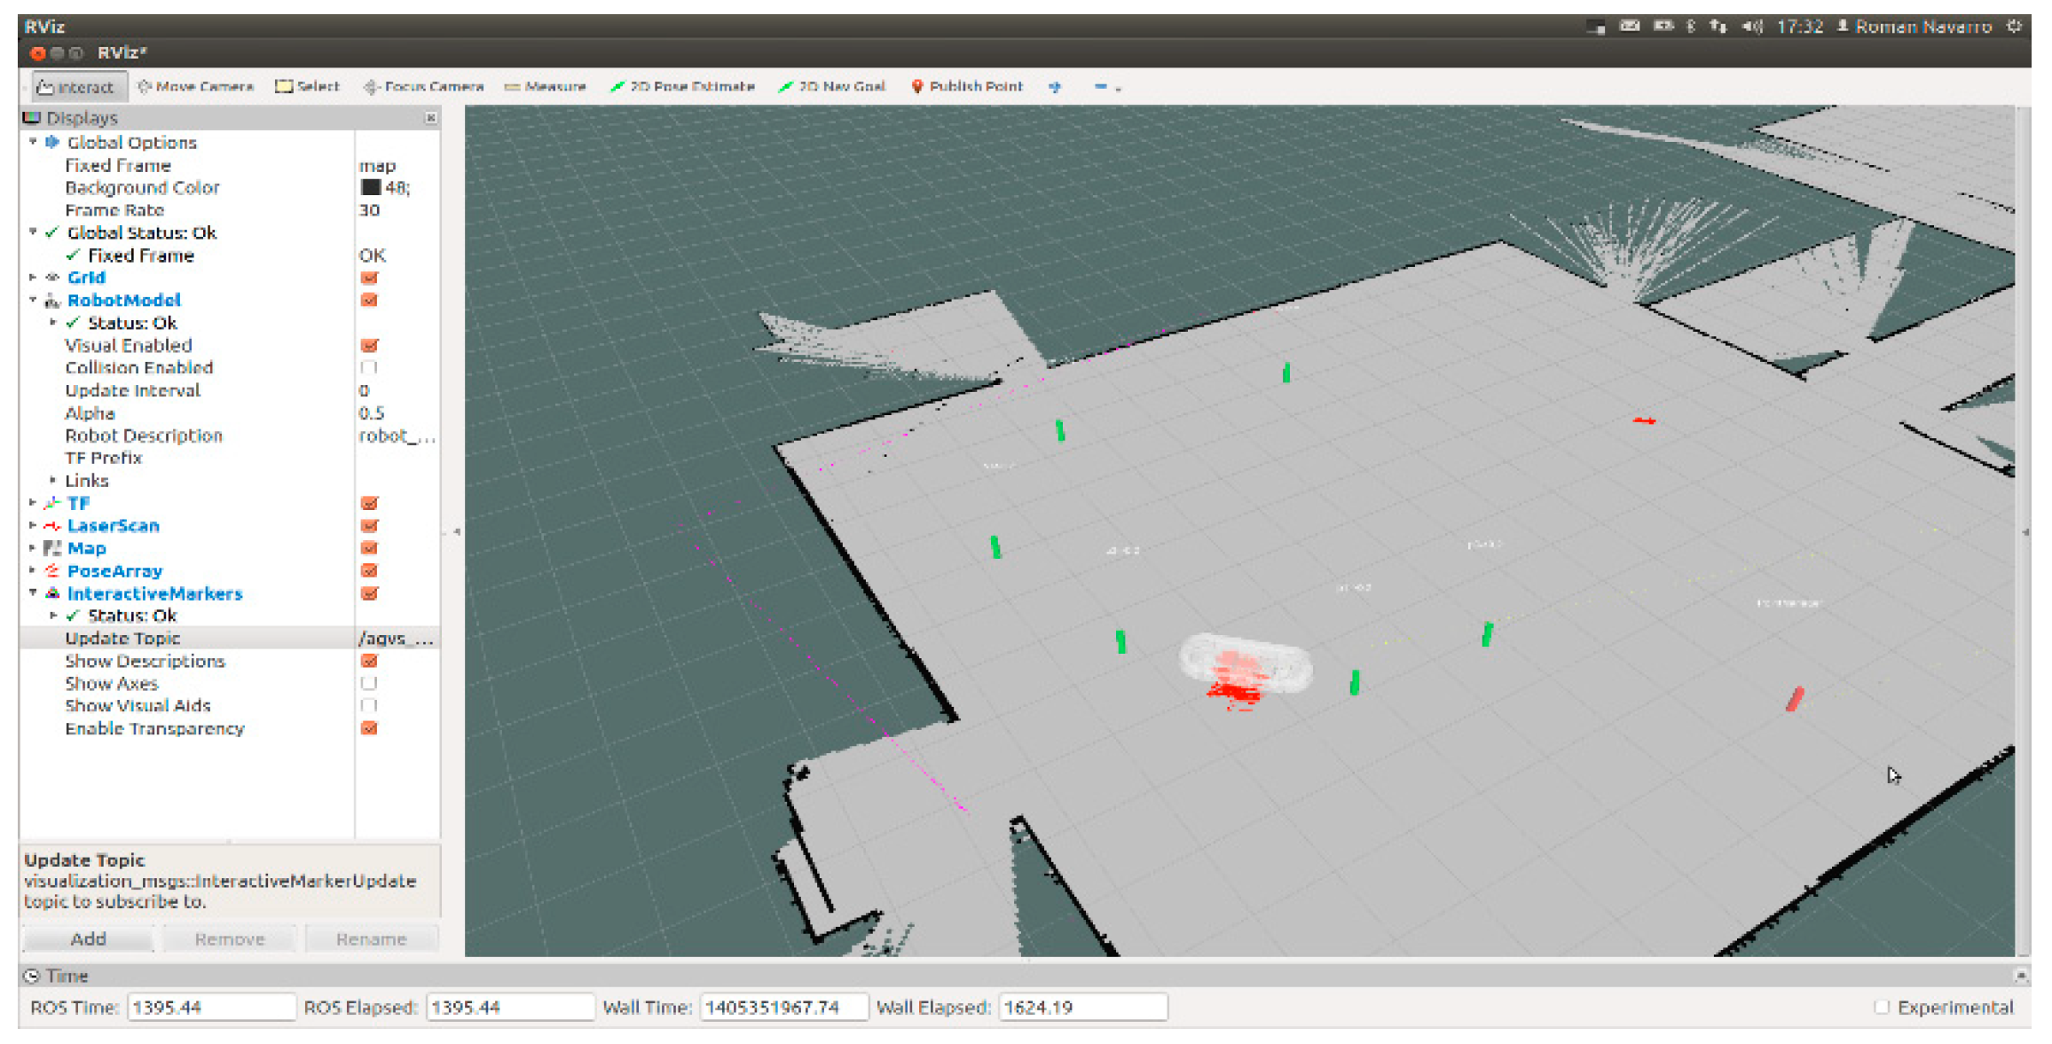The height and width of the screenshot is (1044, 2052).
Task: Collapse the InteractiveMarkers tree item
Action: (33, 593)
